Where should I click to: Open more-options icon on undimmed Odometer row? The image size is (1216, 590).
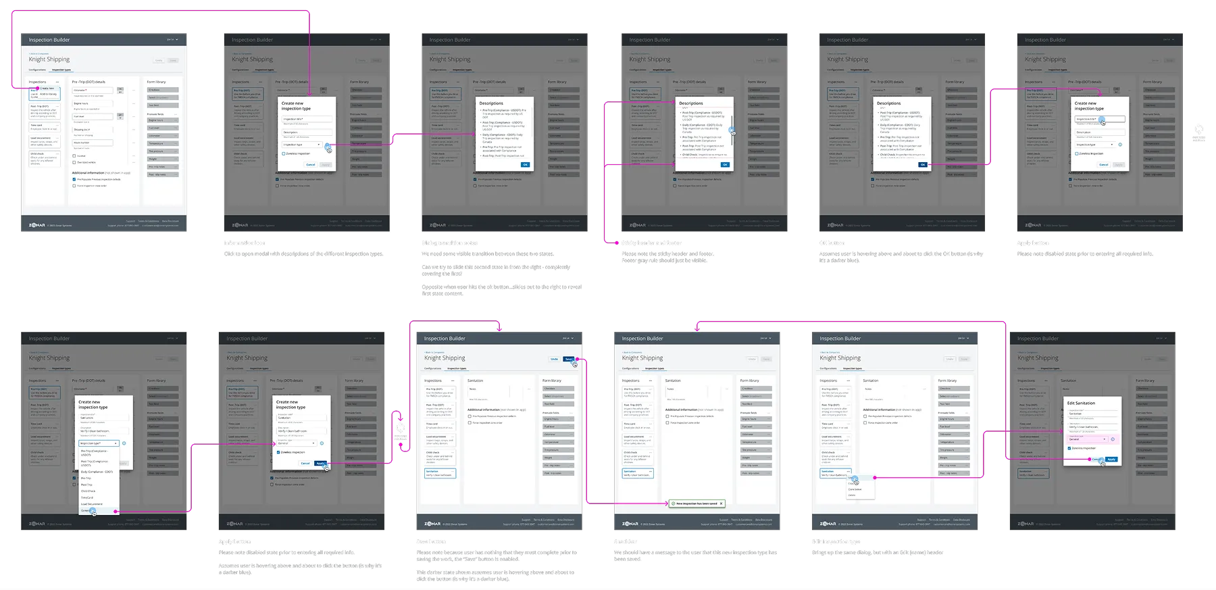coord(134,91)
